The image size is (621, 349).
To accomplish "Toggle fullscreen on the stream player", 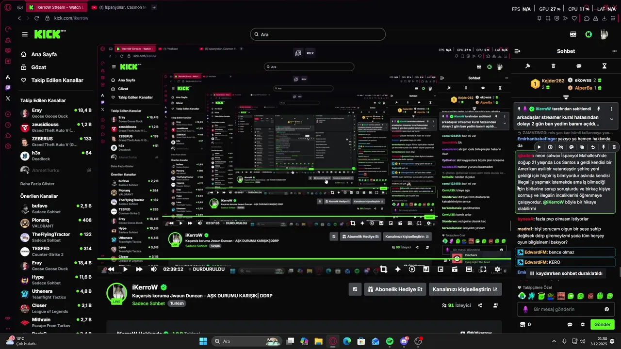I will (x=483, y=269).
